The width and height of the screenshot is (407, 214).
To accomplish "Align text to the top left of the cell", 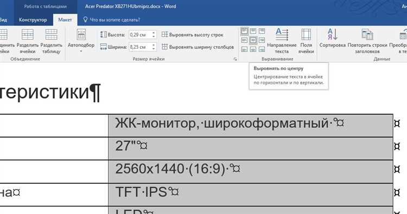I will 244,31.
